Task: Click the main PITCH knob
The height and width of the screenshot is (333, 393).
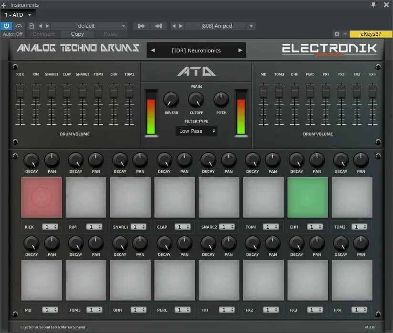Action: (x=221, y=100)
